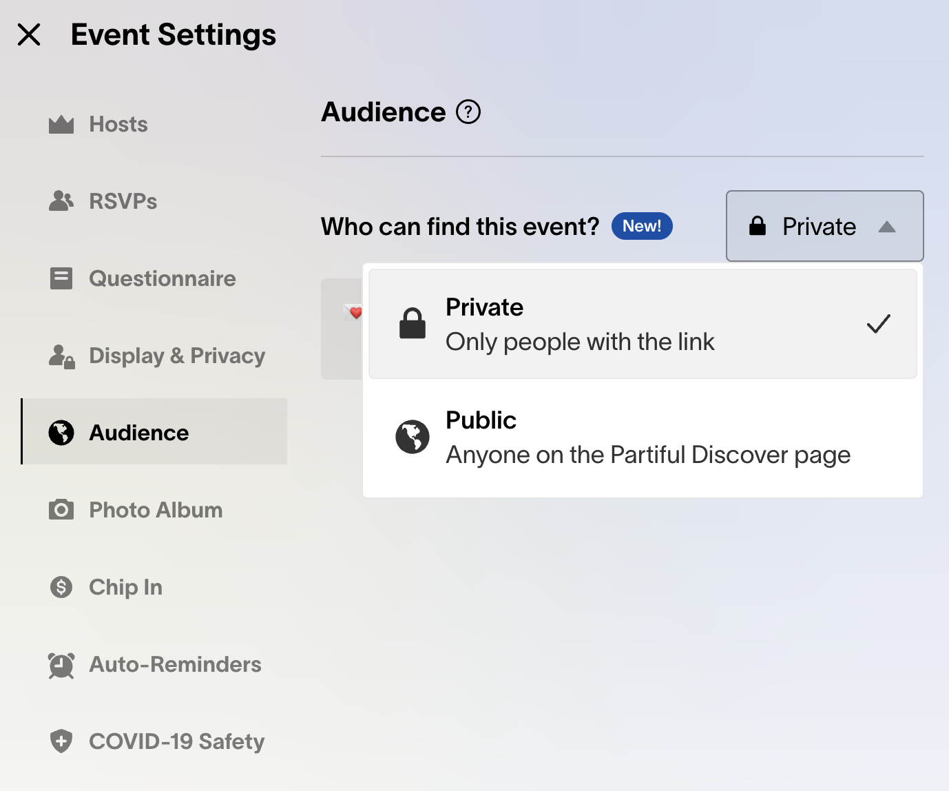
Task: Click the alarm clock Auto-Reminders icon
Action: (x=61, y=665)
